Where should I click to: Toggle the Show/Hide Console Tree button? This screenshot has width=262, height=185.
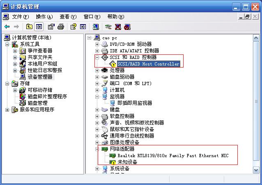39,27
